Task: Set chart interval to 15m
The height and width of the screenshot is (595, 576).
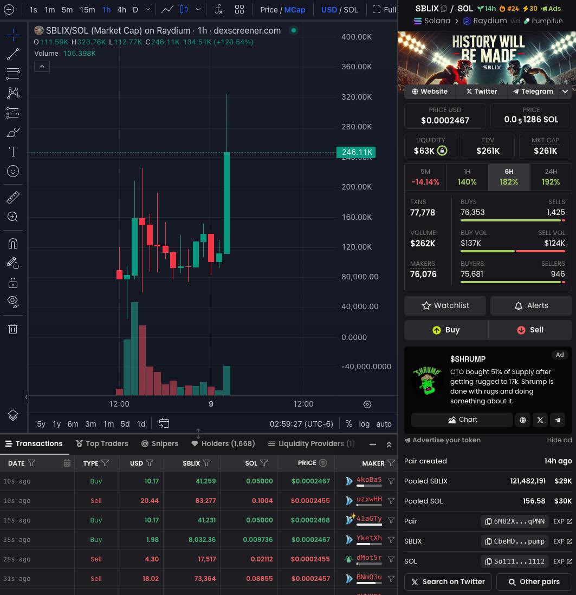Action: pos(87,10)
